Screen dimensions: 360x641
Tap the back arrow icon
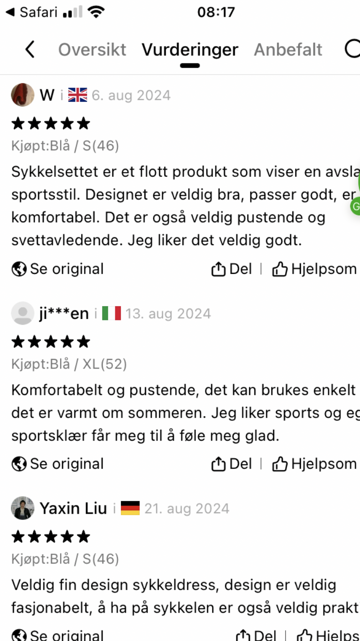[30, 49]
